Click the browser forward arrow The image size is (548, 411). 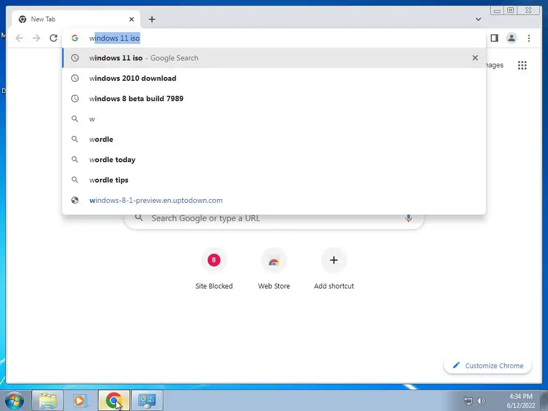pyautogui.click(x=36, y=38)
